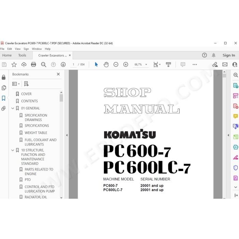Open the Create PDF tool in right pane
Screen dimensions: 239x239
[236, 106]
